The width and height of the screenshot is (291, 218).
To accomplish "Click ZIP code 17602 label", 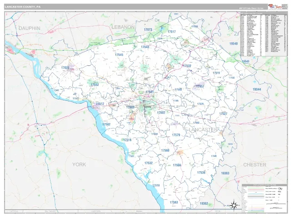I will [161, 113].
